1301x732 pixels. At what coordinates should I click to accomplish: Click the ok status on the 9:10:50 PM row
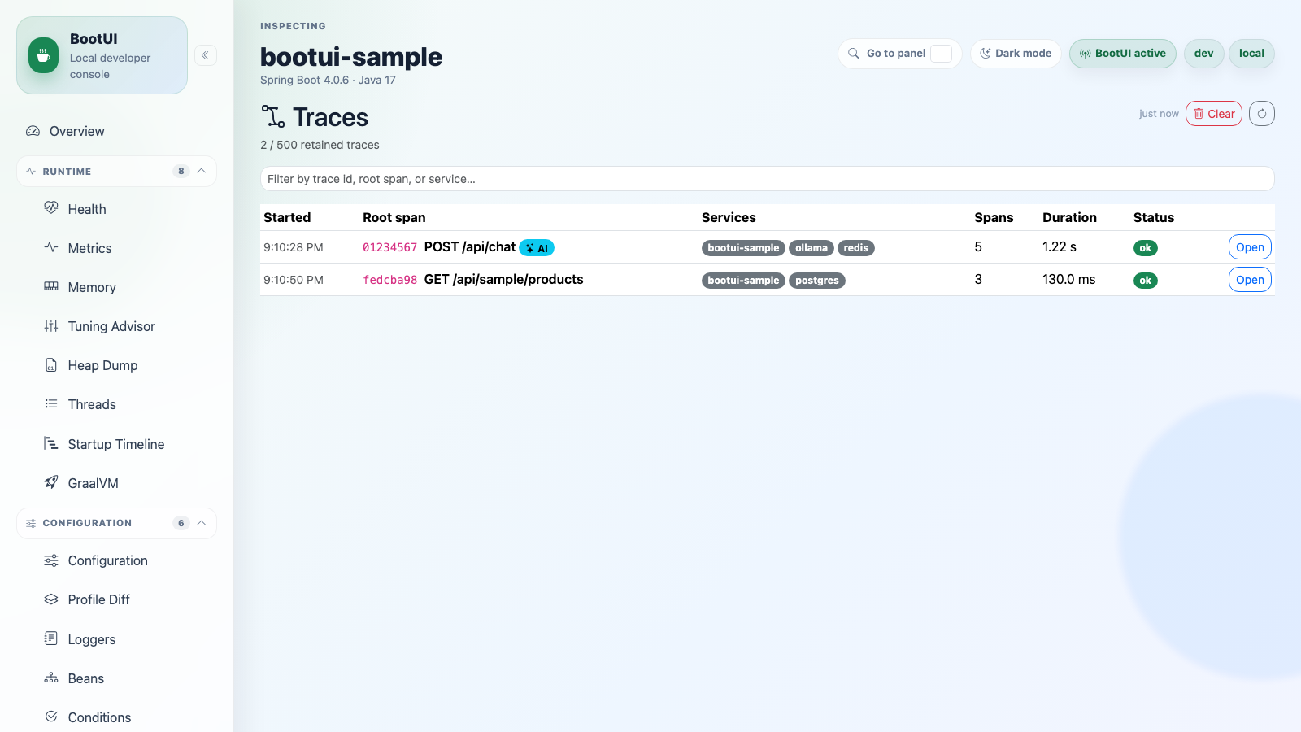[x=1145, y=281]
